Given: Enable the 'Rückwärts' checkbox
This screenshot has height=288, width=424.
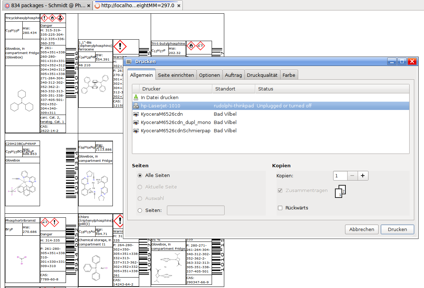Looking at the screenshot, I should (280, 208).
